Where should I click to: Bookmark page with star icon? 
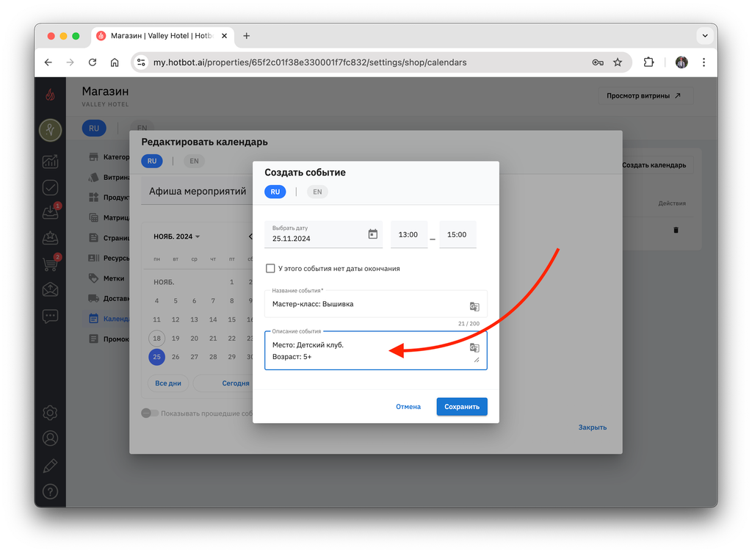click(x=618, y=62)
